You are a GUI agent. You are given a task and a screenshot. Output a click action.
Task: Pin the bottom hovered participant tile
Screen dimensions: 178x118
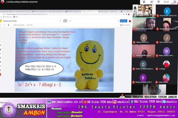pos(150,91)
